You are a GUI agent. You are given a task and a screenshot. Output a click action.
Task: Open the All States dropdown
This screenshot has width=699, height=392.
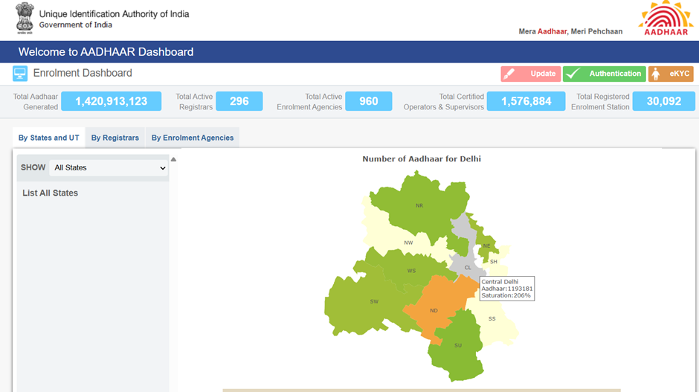[x=109, y=168]
